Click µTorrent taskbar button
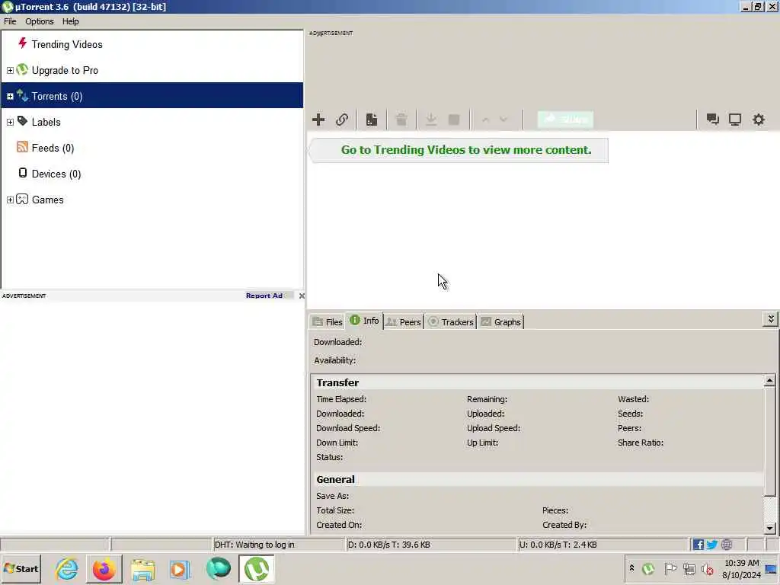This screenshot has width=780, height=585. tap(256, 568)
